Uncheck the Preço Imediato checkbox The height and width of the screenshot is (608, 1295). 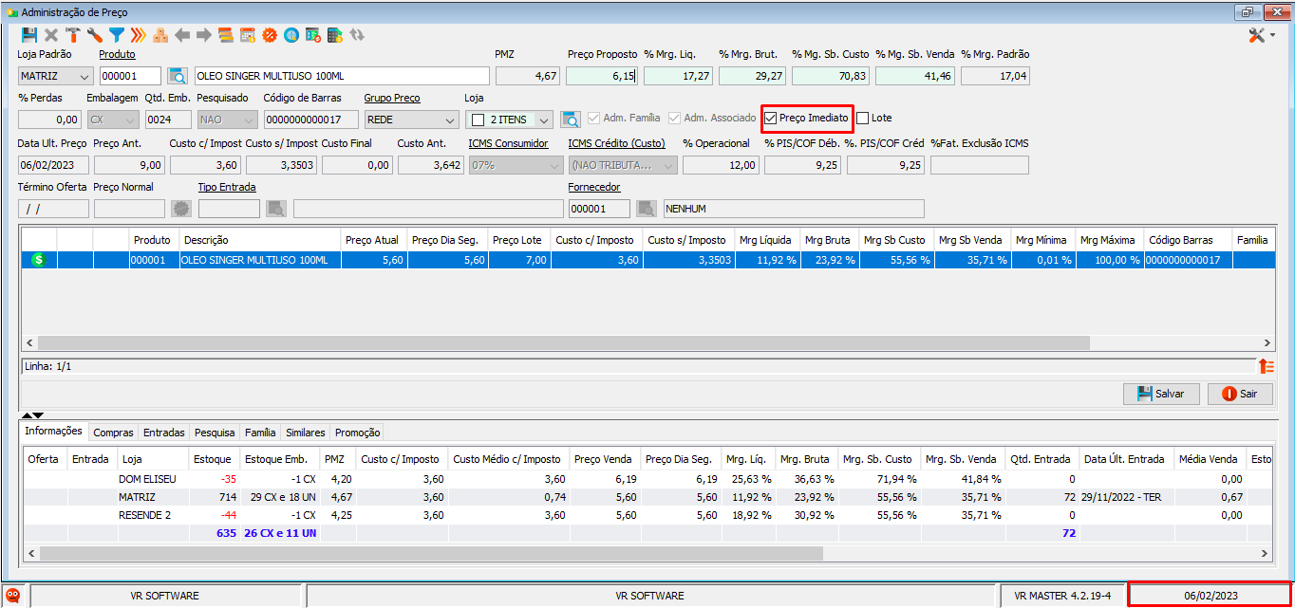click(x=771, y=119)
